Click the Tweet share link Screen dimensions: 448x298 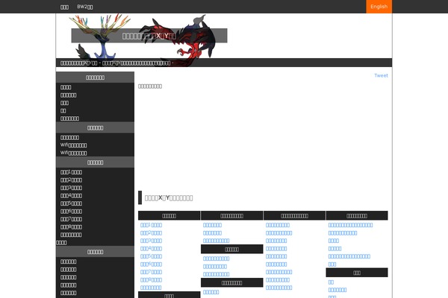pos(381,75)
